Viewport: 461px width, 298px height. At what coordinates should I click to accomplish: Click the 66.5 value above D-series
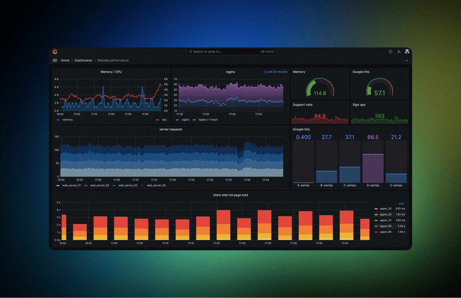click(x=373, y=137)
